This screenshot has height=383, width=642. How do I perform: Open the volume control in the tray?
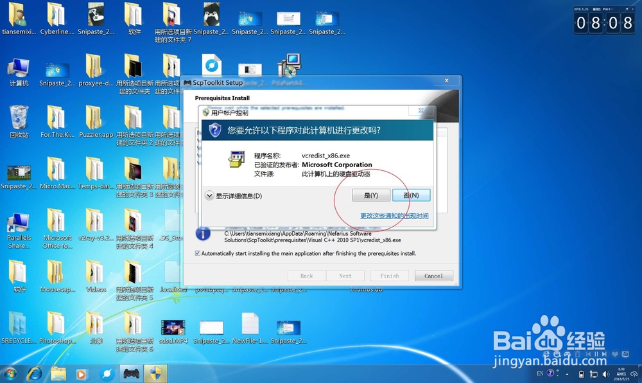(606, 374)
